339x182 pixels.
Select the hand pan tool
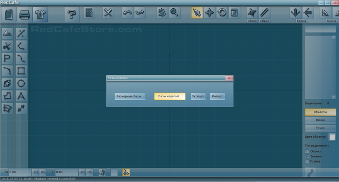[x=162, y=13]
